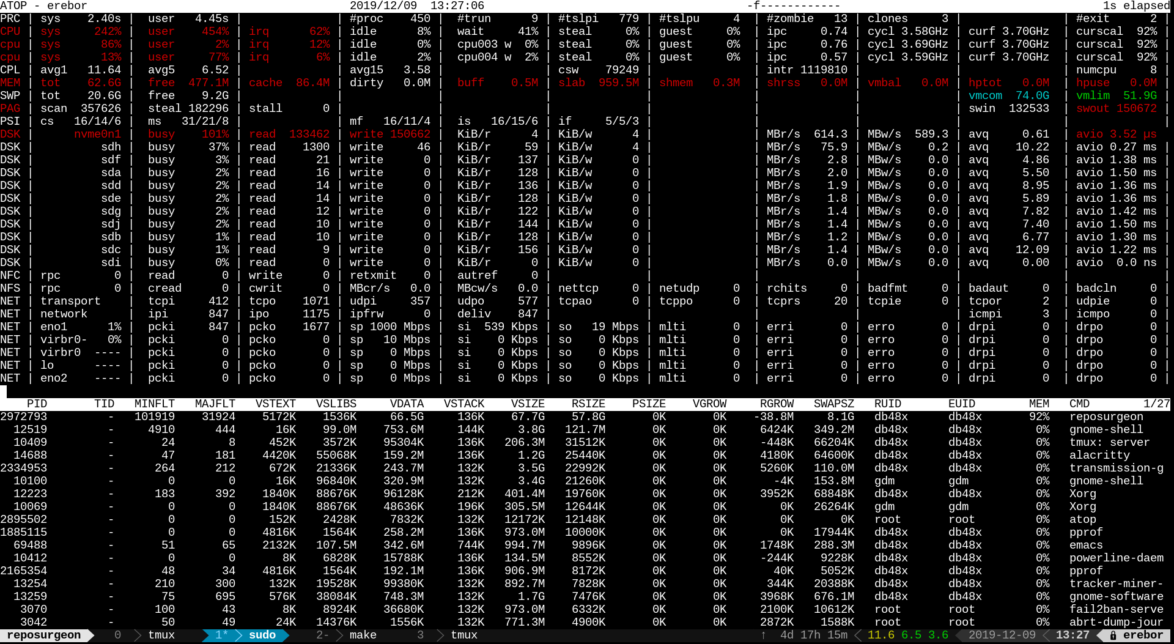Image resolution: width=1174 pixels, height=644 pixels.
Task: Click the date 2019-12-09 in status bar
Action: (1002, 635)
